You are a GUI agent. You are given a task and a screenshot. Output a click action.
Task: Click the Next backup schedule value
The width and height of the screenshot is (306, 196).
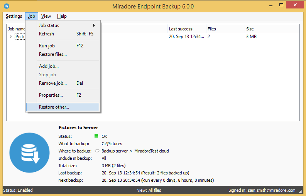click(158, 180)
